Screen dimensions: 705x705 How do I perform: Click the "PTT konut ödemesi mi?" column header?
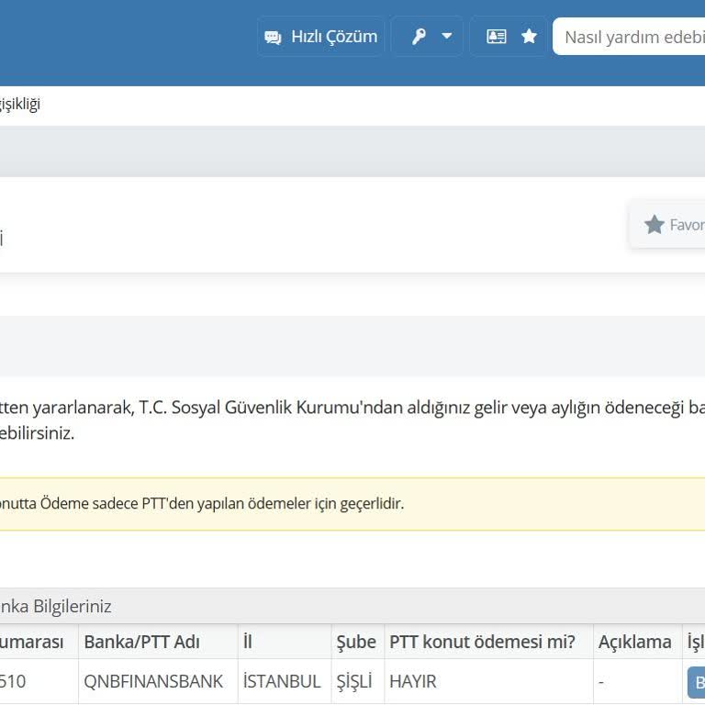(x=482, y=642)
